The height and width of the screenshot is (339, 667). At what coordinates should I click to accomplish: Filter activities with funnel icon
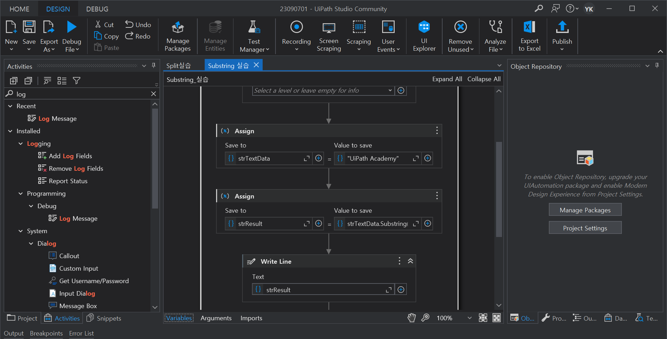coord(76,81)
